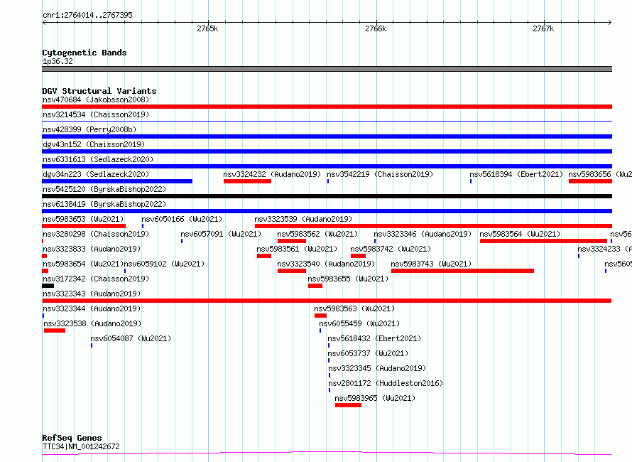Open the dgv43n152 (Chaisson2019) entry
Screen dimensions: 632x462
click(94, 144)
